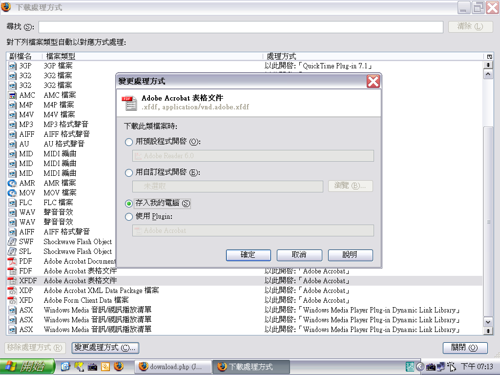Click the AMC file type icon
The image size is (500, 375).
point(12,95)
